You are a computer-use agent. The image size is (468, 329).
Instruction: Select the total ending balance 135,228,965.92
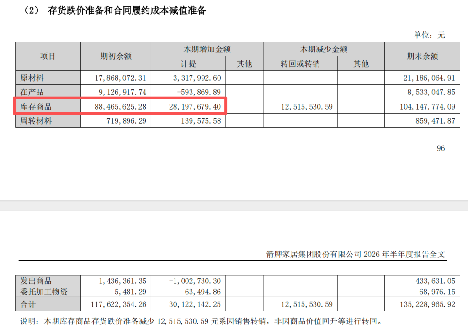click(427, 304)
